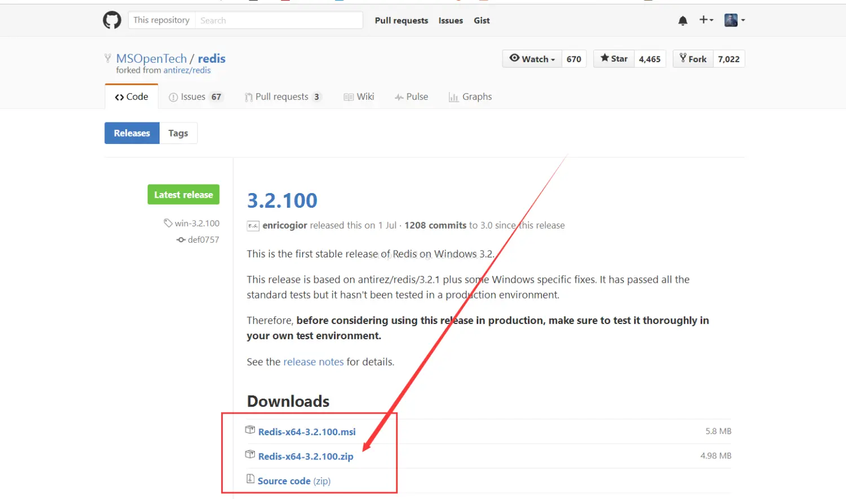The width and height of the screenshot is (846, 499).
Task: Fork the repository
Action: [x=693, y=59]
